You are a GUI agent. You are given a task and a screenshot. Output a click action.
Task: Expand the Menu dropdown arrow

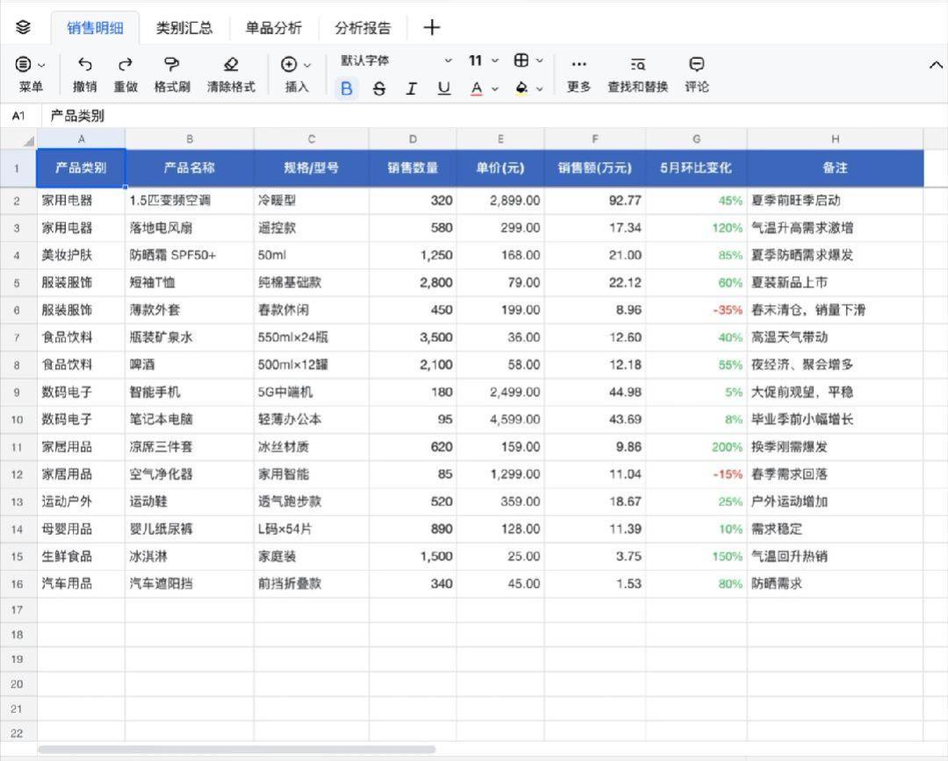(41, 65)
